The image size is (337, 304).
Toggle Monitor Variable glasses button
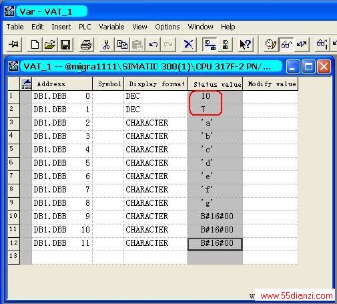coord(286,45)
